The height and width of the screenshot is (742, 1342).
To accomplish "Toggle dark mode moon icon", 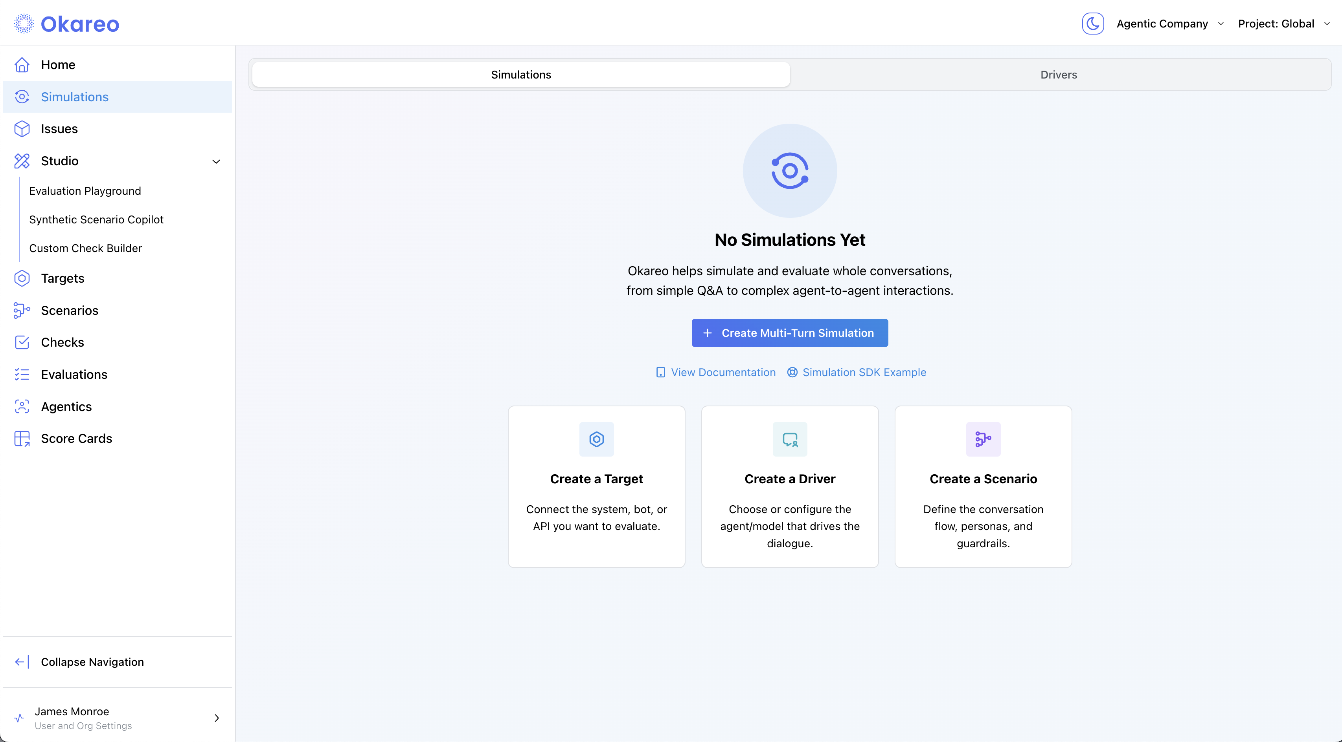I will 1092,24.
